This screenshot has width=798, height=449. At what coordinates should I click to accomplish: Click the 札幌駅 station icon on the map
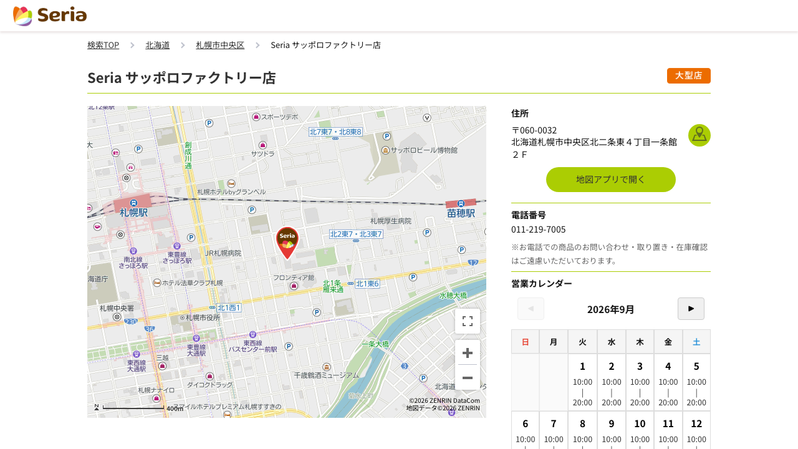click(x=133, y=203)
